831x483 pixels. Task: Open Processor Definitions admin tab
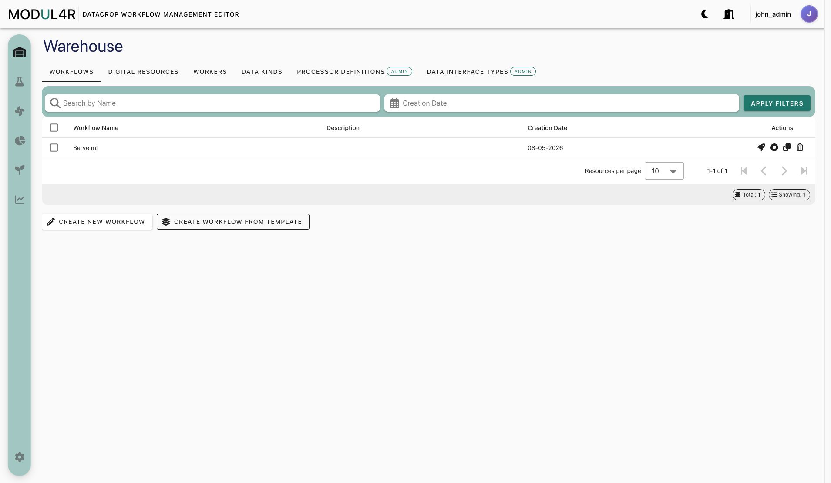coord(354,72)
